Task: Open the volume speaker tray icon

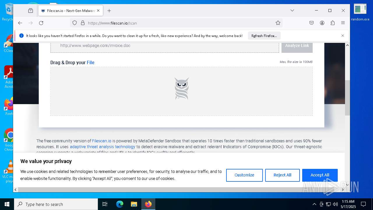Action: click(335, 204)
